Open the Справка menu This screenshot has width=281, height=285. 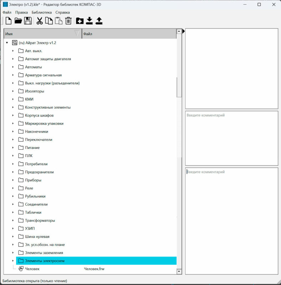63,12
